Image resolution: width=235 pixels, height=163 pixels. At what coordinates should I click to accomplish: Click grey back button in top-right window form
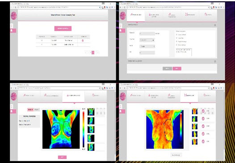[x=167, y=69]
